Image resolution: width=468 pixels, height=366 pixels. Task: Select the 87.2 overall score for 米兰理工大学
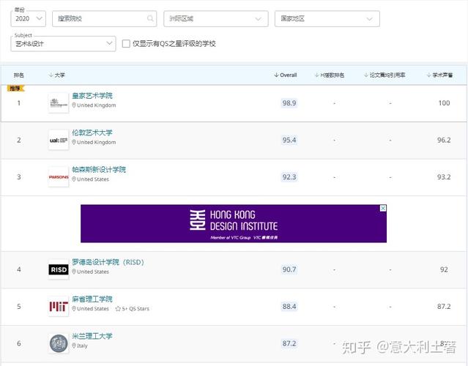pyautogui.click(x=289, y=343)
